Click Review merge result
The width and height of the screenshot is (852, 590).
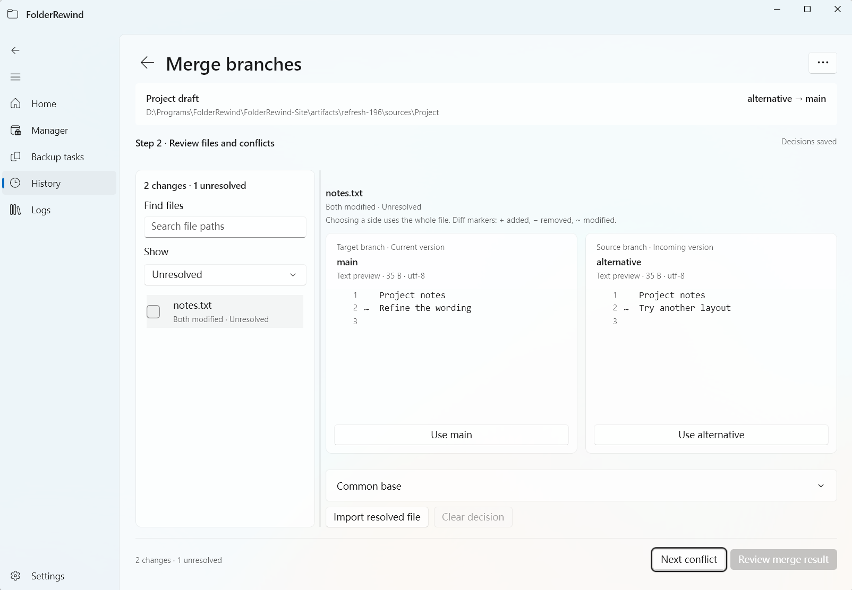coord(783,559)
